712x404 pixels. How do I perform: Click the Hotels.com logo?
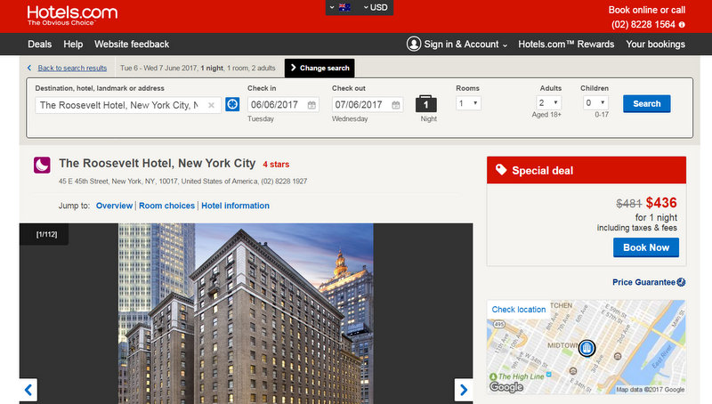coord(72,15)
